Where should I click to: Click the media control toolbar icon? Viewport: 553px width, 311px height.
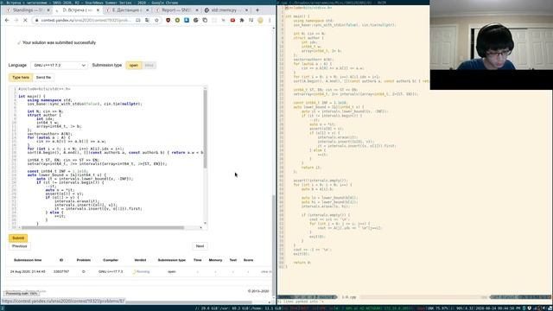251,21
